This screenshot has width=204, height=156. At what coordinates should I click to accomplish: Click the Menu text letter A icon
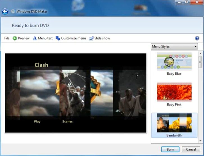tap(35, 38)
